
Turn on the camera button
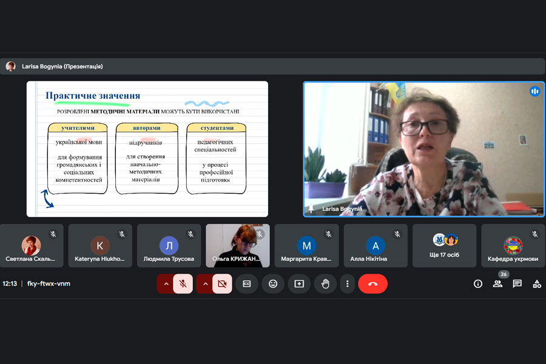pyautogui.click(x=222, y=284)
